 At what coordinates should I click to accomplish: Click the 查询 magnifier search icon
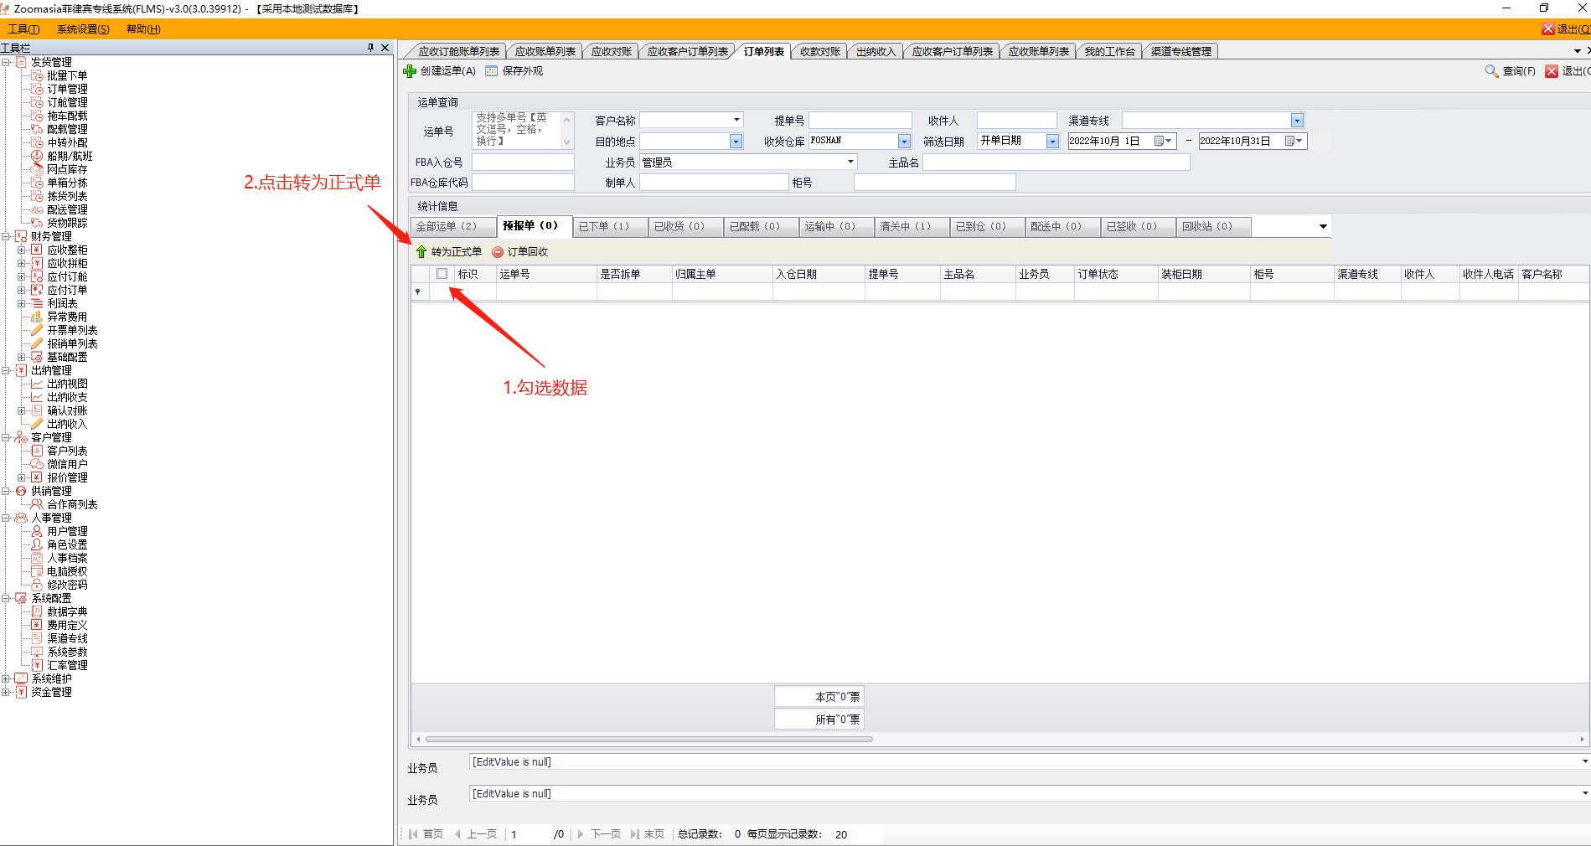[x=1491, y=71]
